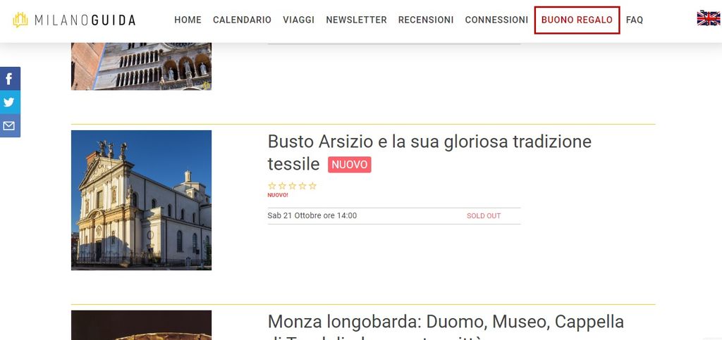
Task: Click the Buono Regalo button
Action: [577, 20]
